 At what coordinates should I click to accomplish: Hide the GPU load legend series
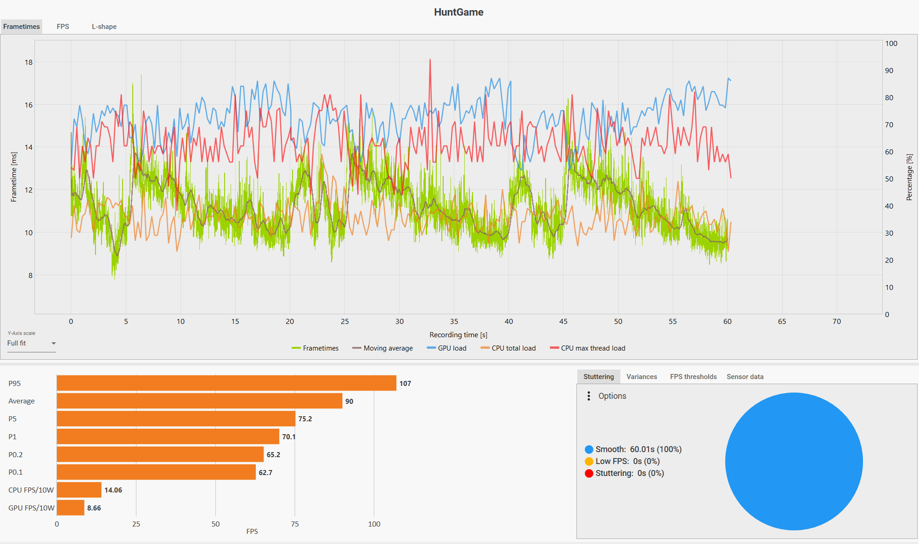tap(446, 348)
